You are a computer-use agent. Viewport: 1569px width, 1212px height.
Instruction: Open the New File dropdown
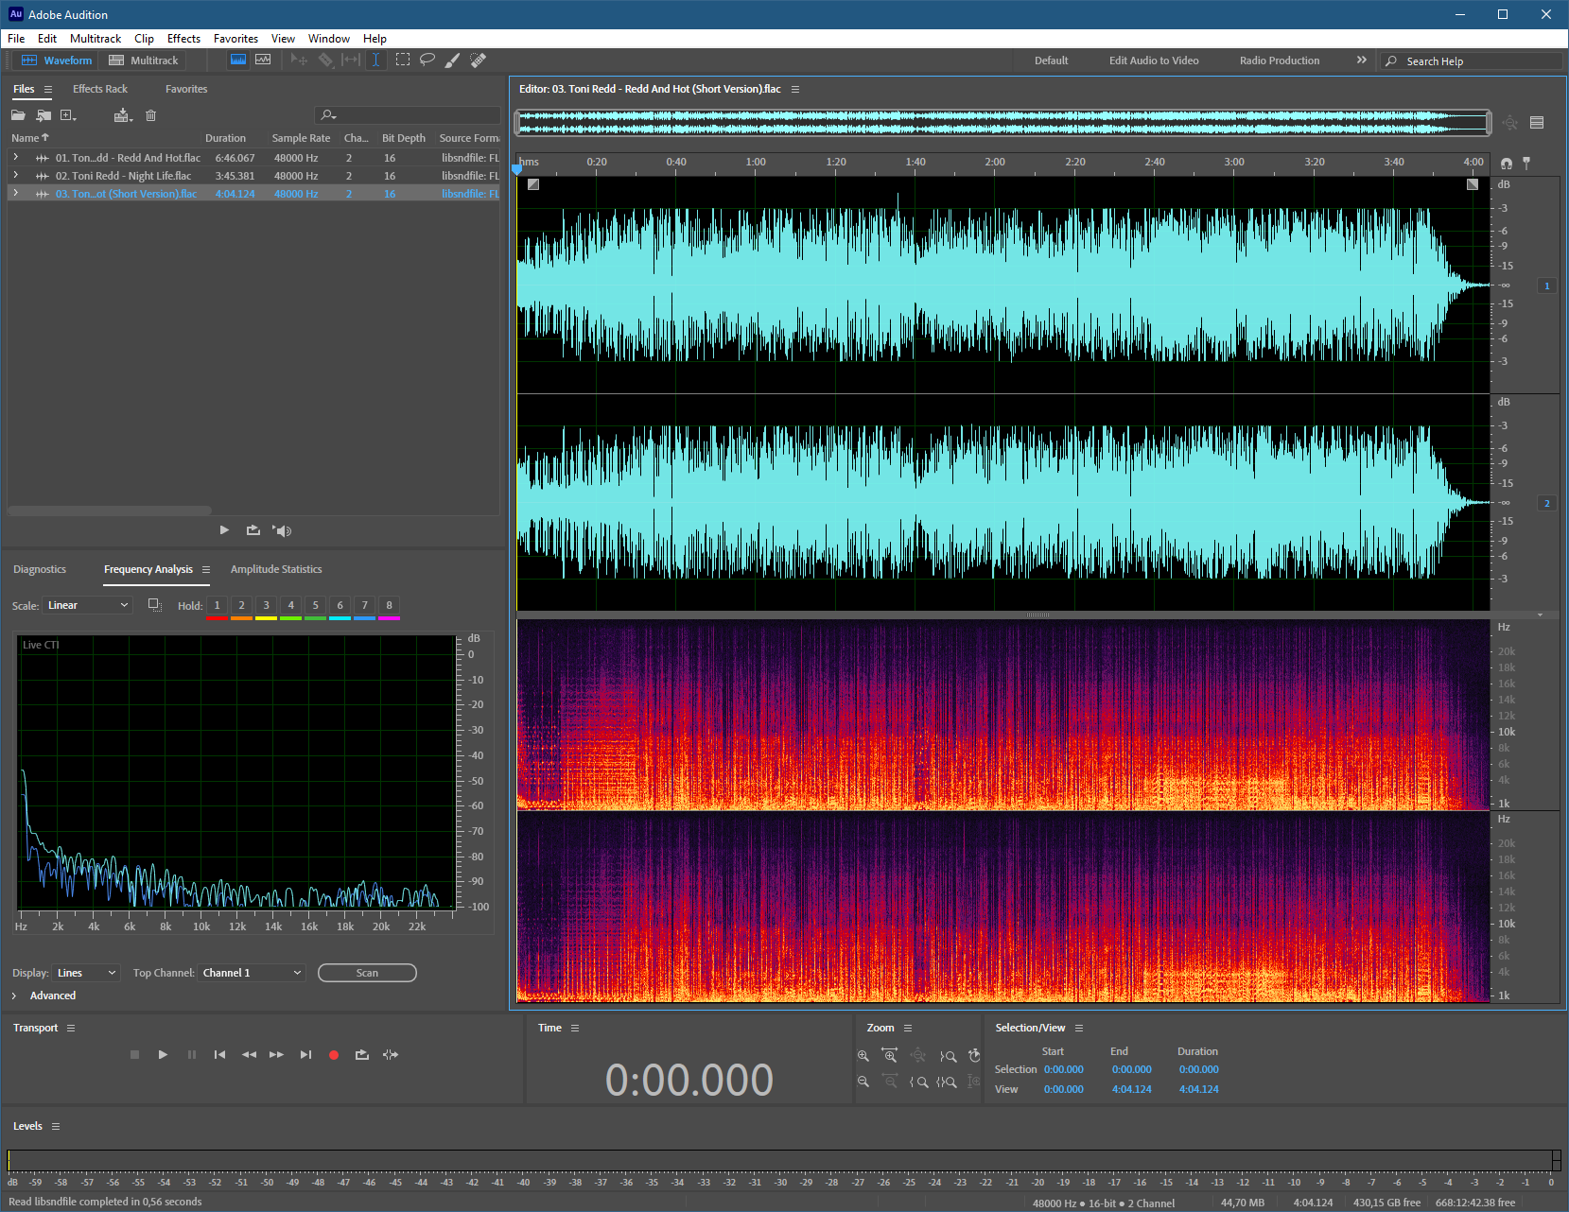pos(68,115)
